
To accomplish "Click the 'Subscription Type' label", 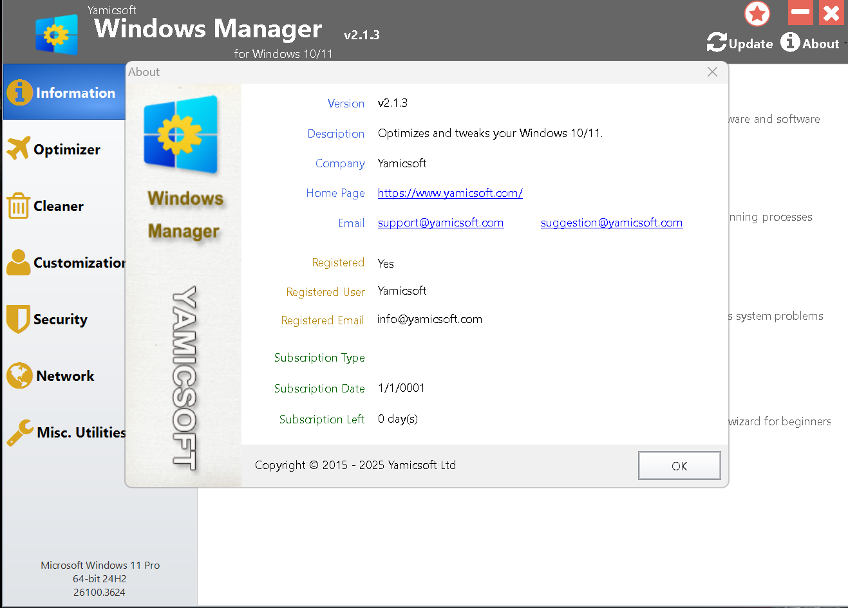I will 319,358.
